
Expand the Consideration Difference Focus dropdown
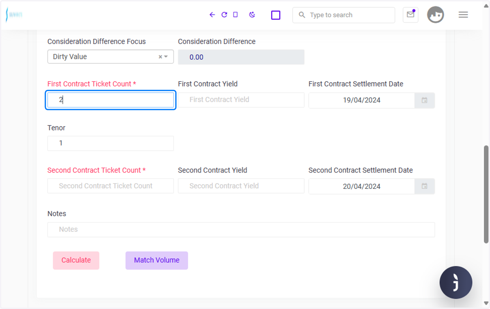pos(166,57)
